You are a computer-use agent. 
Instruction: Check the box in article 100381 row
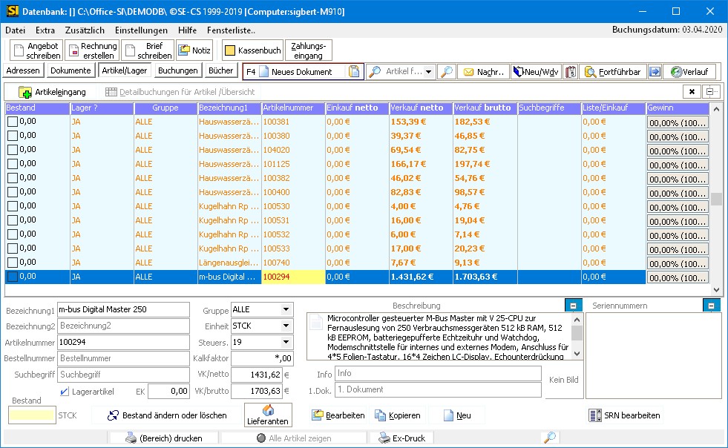point(12,121)
